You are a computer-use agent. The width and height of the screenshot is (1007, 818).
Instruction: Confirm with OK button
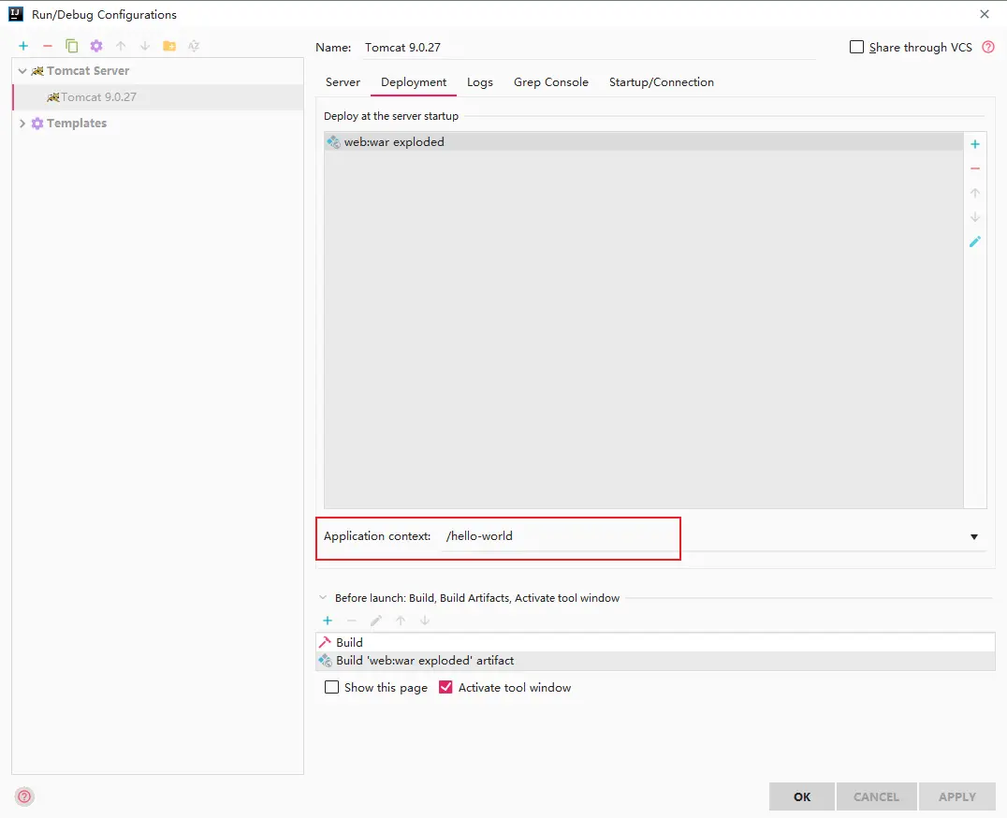(802, 796)
